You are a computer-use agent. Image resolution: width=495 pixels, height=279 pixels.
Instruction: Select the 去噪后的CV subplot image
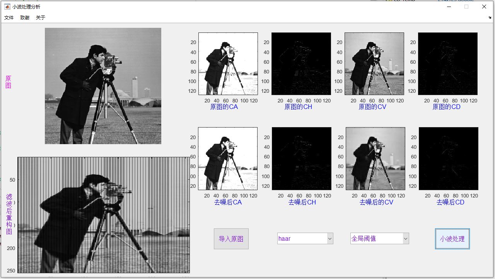click(376, 159)
